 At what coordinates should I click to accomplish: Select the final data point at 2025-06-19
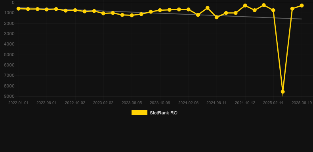302,6
